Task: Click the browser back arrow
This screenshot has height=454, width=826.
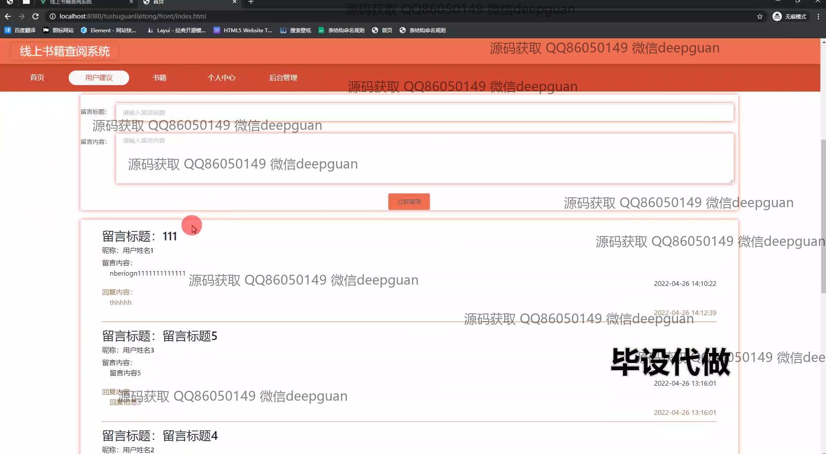Action: (x=8, y=16)
